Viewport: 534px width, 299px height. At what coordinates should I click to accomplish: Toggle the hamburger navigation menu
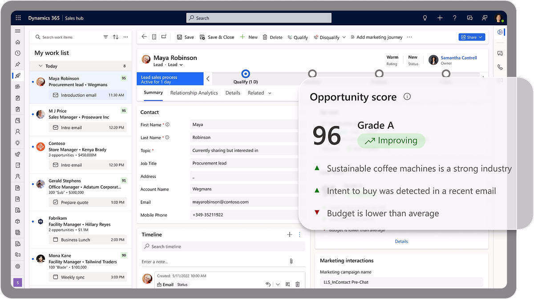(18, 31)
